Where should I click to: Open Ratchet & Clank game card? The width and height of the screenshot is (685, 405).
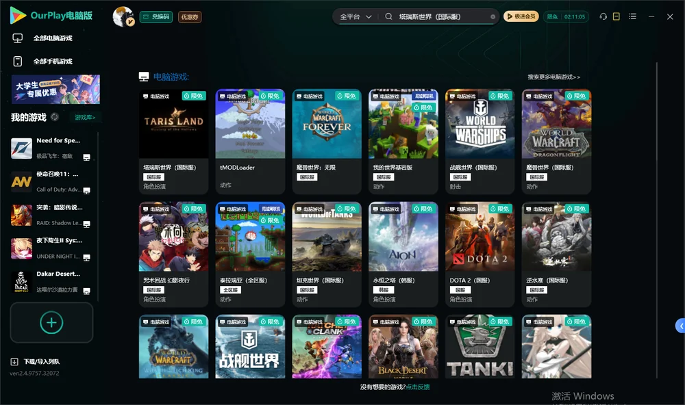(327, 347)
